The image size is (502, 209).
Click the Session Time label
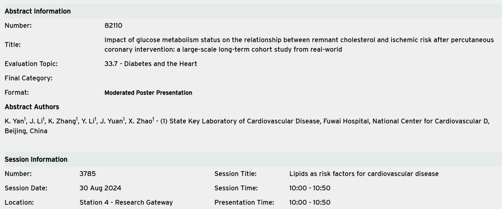tap(236, 188)
